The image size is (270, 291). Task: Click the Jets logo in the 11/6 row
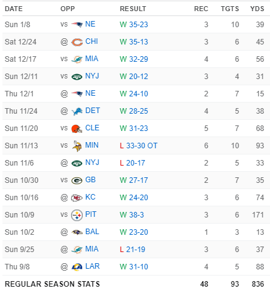pyautogui.click(x=77, y=163)
